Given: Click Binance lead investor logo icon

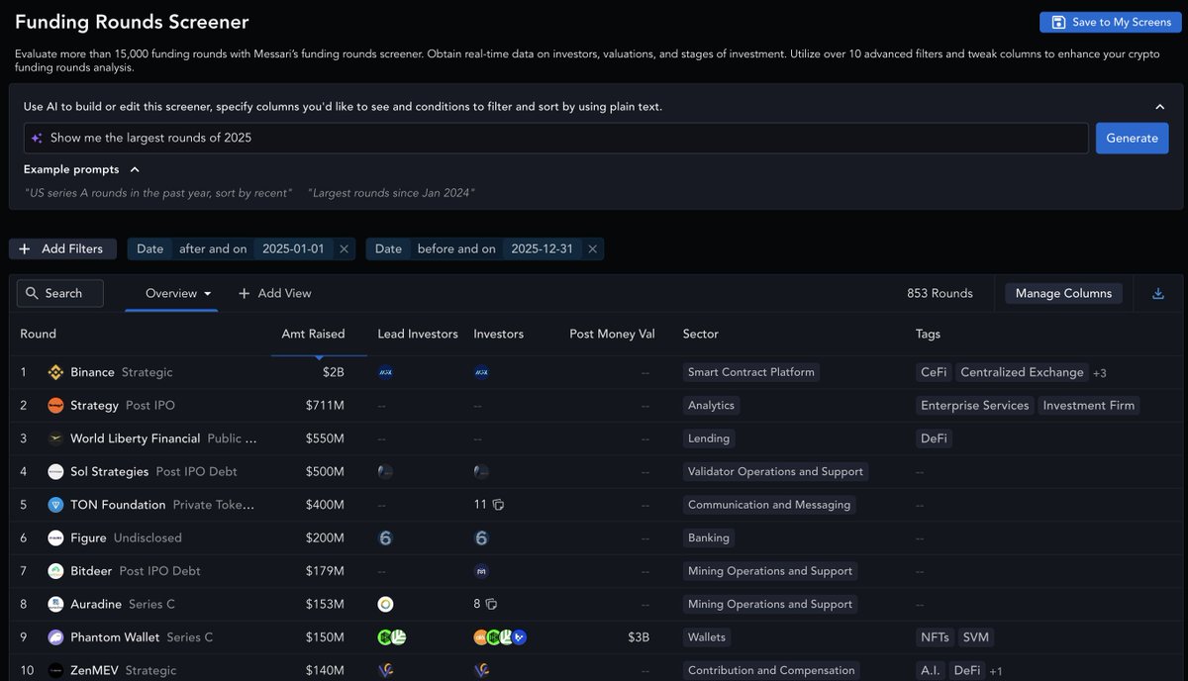Looking at the screenshot, I should click(x=386, y=372).
